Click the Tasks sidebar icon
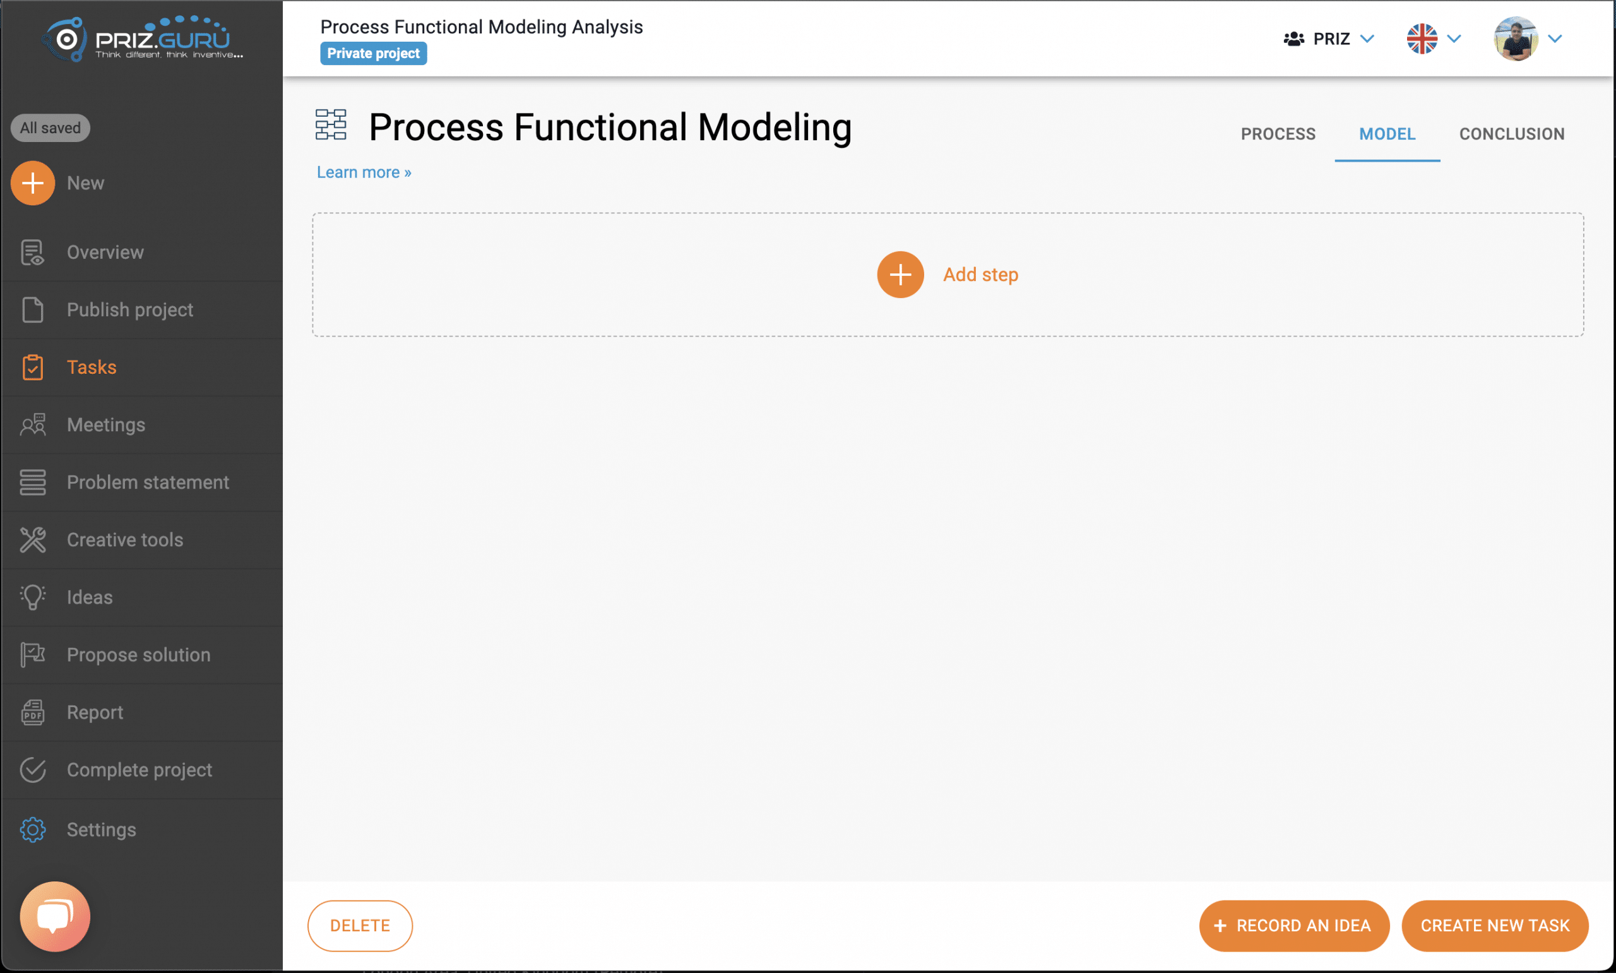 pyautogui.click(x=33, y=367)
